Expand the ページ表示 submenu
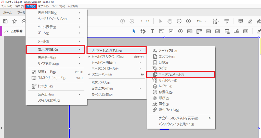This screenshot has height=138, width=261. (56, 27)
